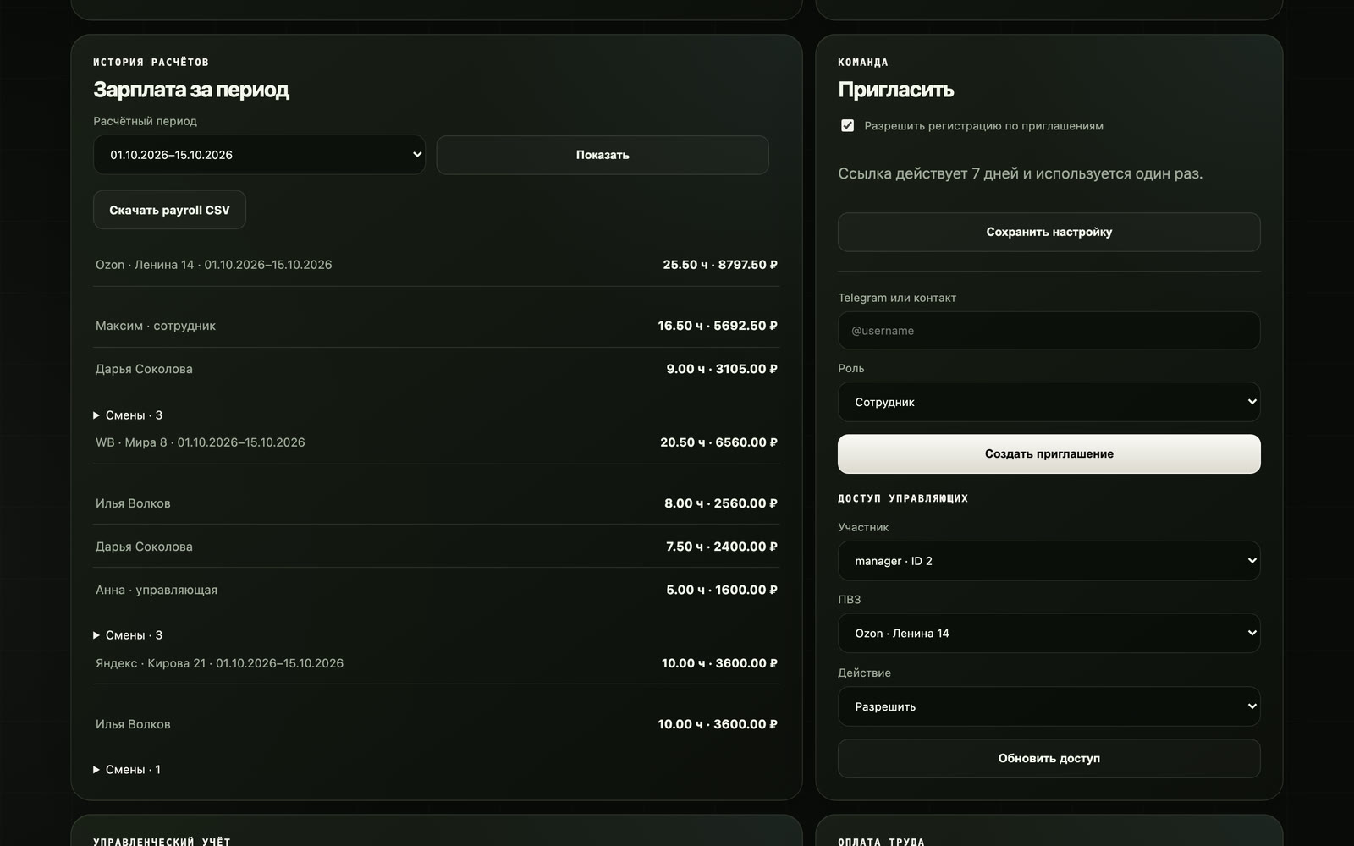This screenshot has width=1354, height=846.
Task: Click the Зарплата за период heading
Action: tap(191, 90)
